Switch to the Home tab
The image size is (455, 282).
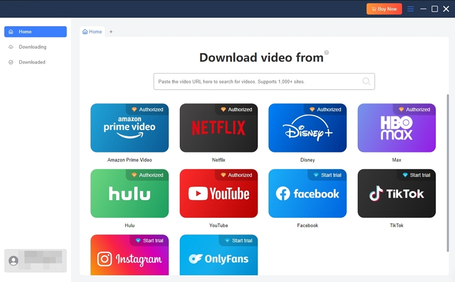92,32
